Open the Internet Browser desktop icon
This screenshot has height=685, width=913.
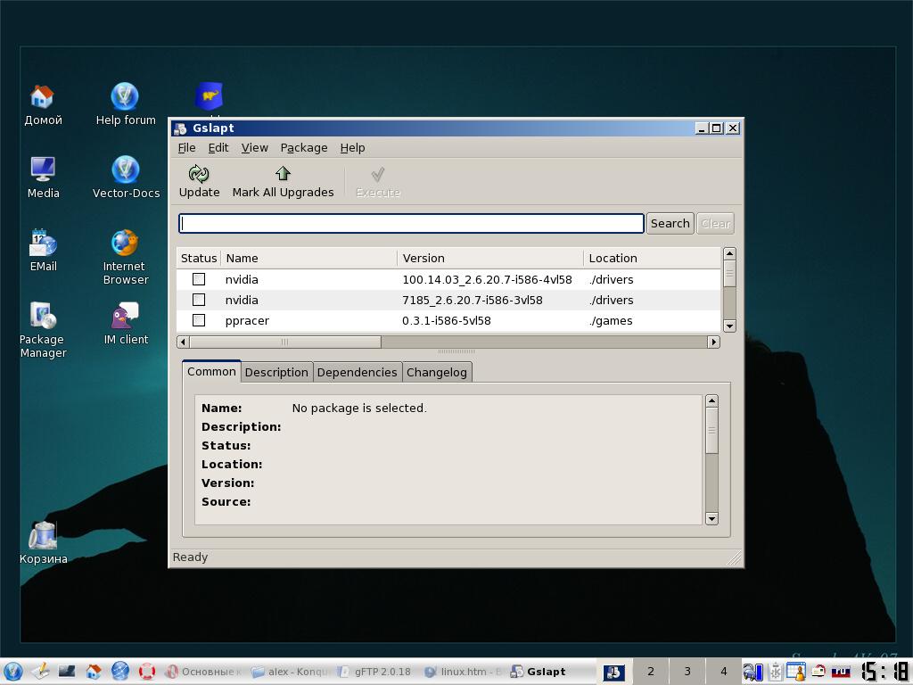pyautogui.click(x=125, y=243)
